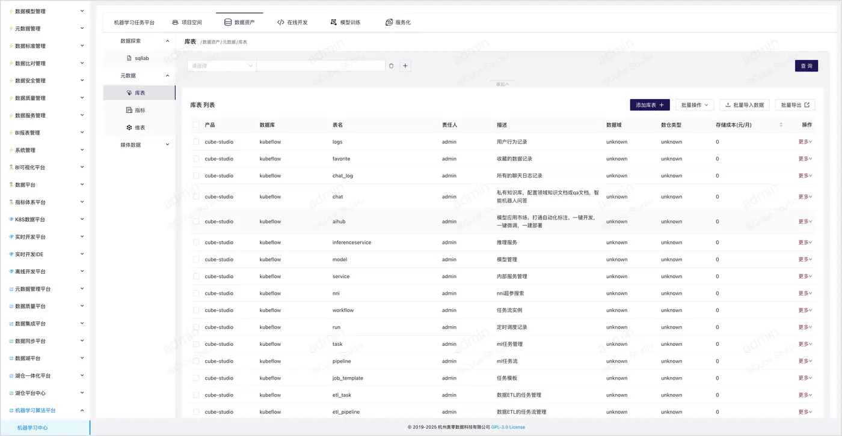Click the sort arrows on 存储成本 column
The image size is (842, 436).
pyautogui.click(x=781, y=125)
